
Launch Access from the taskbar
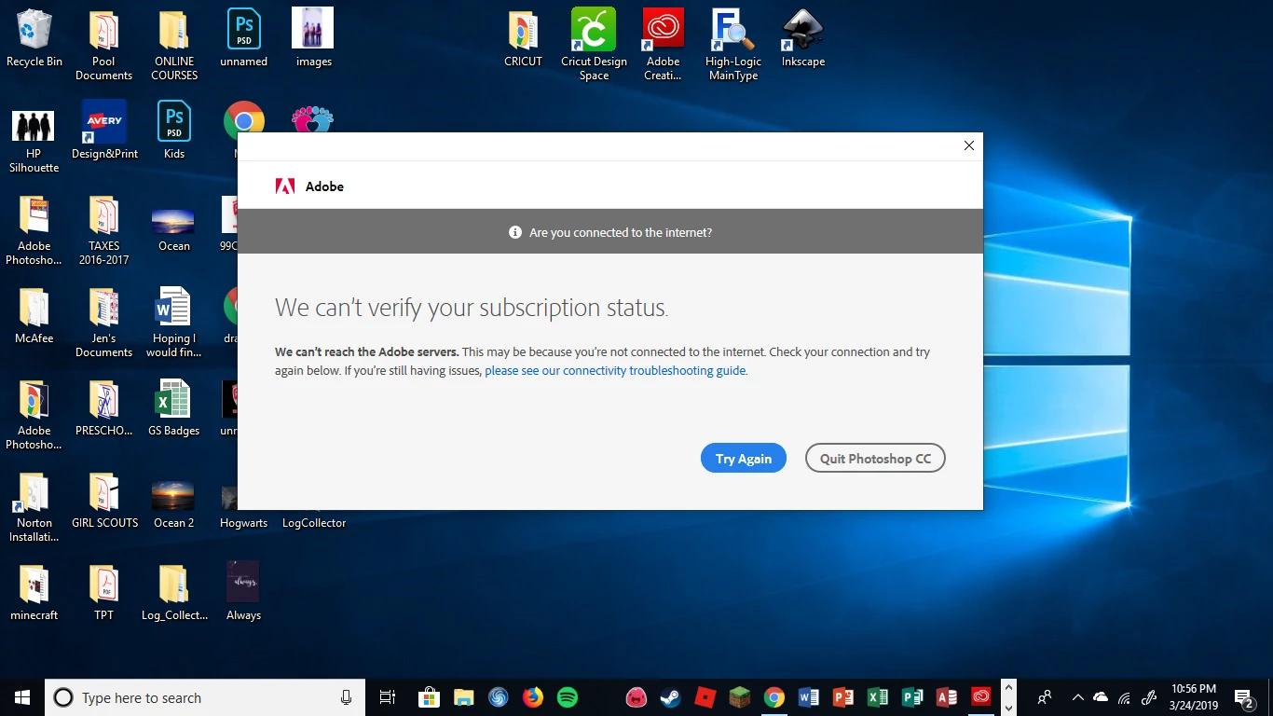coord(946,697)
